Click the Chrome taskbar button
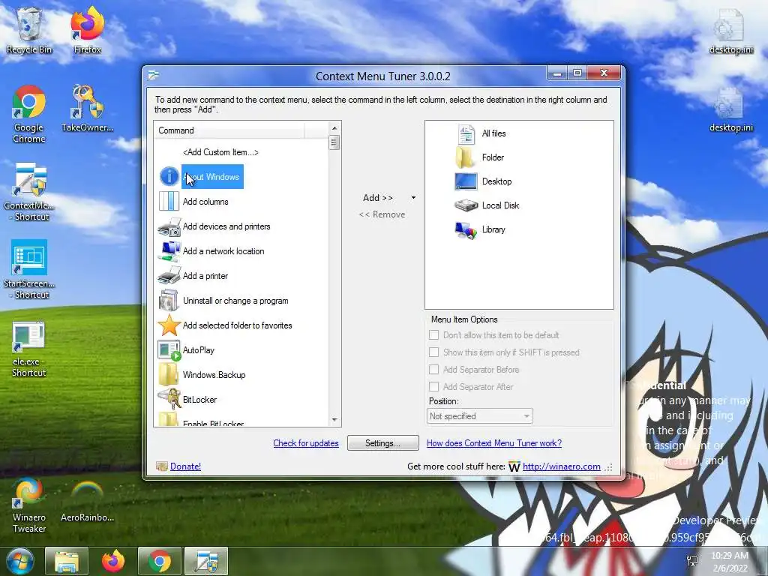Screen dimensions: 768x576 click(x=160, y=561)
